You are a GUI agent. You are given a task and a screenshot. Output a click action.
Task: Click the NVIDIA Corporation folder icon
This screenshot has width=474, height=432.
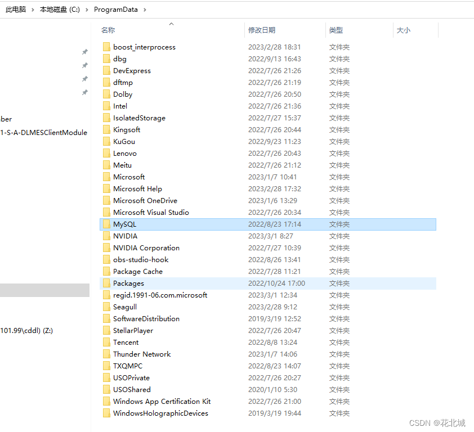[106, 247]
